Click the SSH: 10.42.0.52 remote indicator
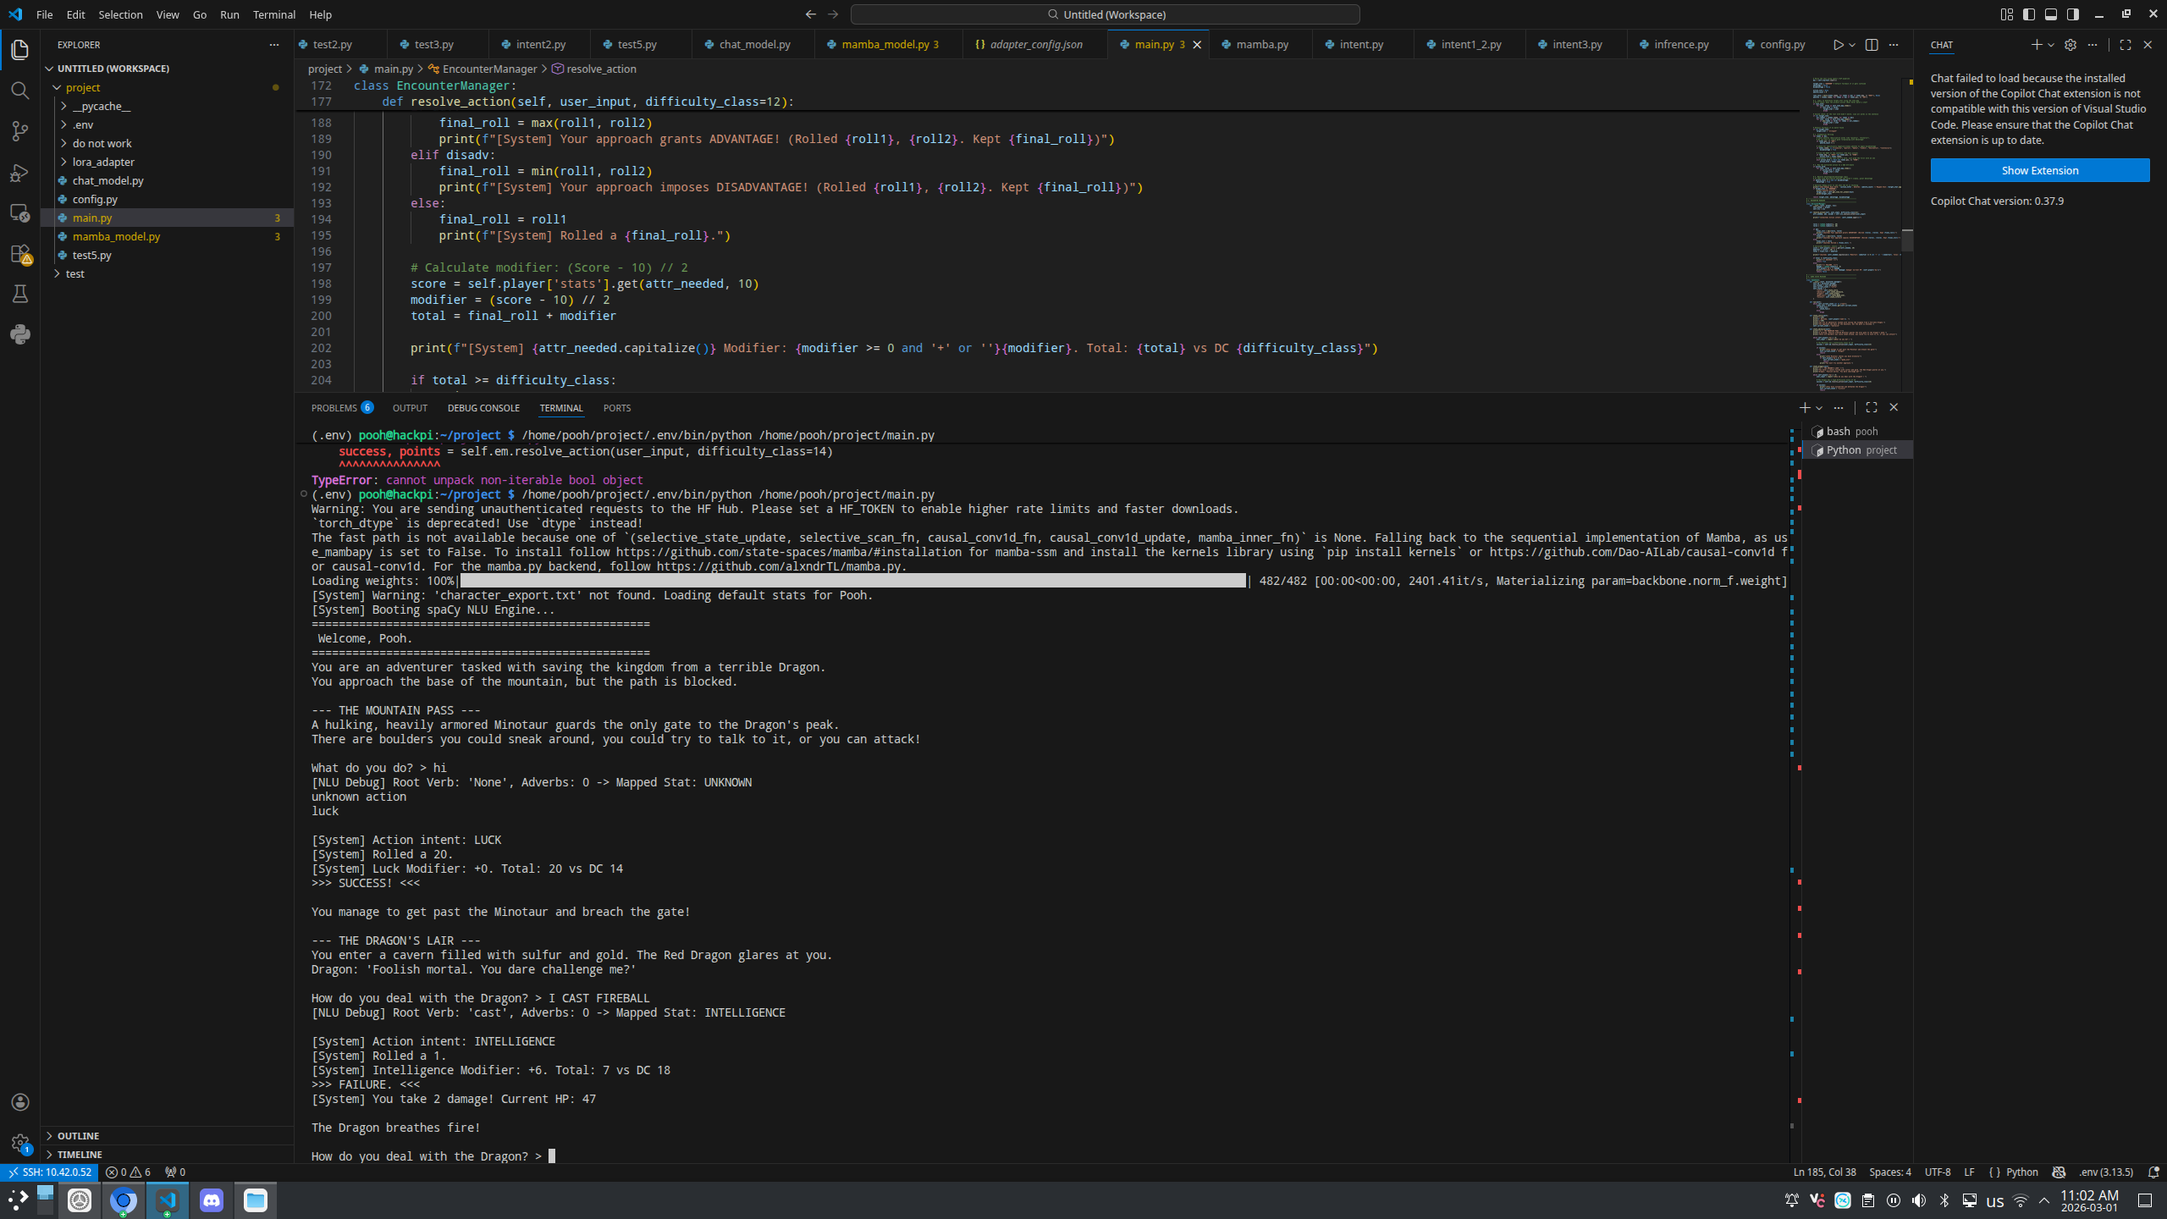The height and width of the screenshot is (1219, 2167). coord(50,1172)
